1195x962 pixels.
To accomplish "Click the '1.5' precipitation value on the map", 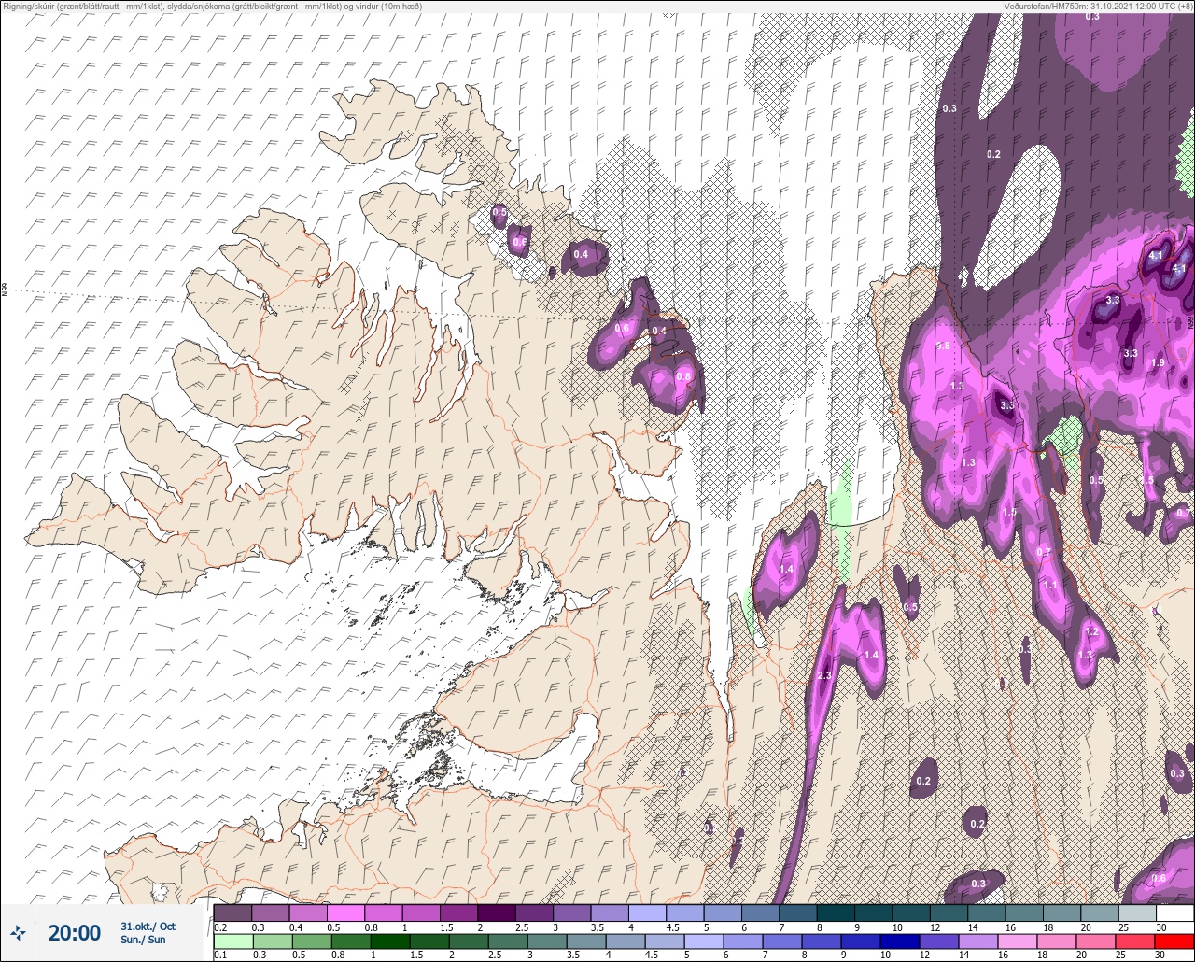I will pos(1009,513).
